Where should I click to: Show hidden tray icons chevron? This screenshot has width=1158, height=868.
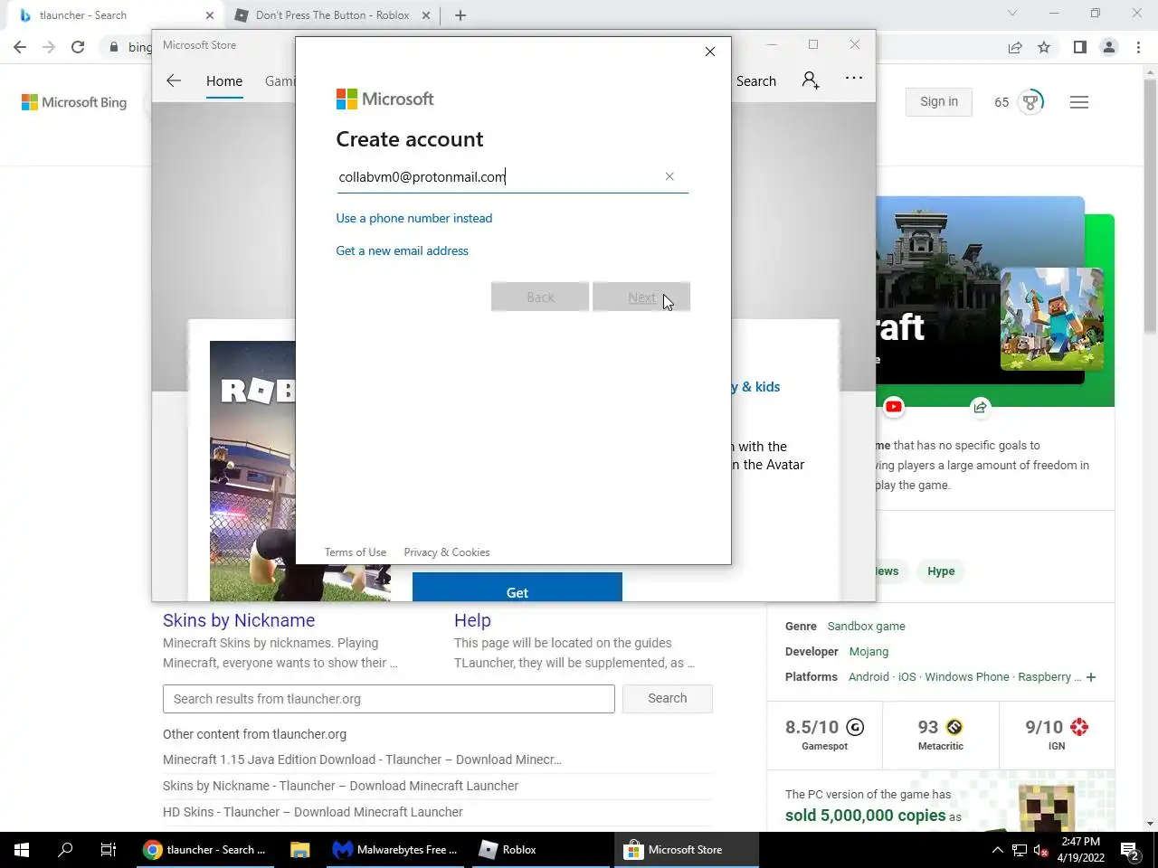pos(997,850)
